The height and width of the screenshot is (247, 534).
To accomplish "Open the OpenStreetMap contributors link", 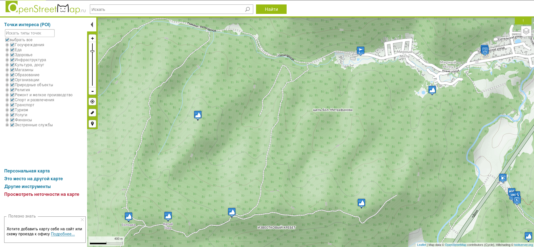I will pos(456,245).
